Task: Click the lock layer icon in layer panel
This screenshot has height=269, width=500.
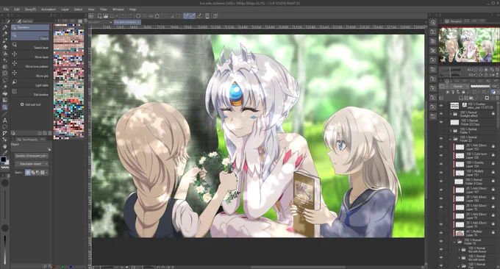Action: click(x=463, y=92)
